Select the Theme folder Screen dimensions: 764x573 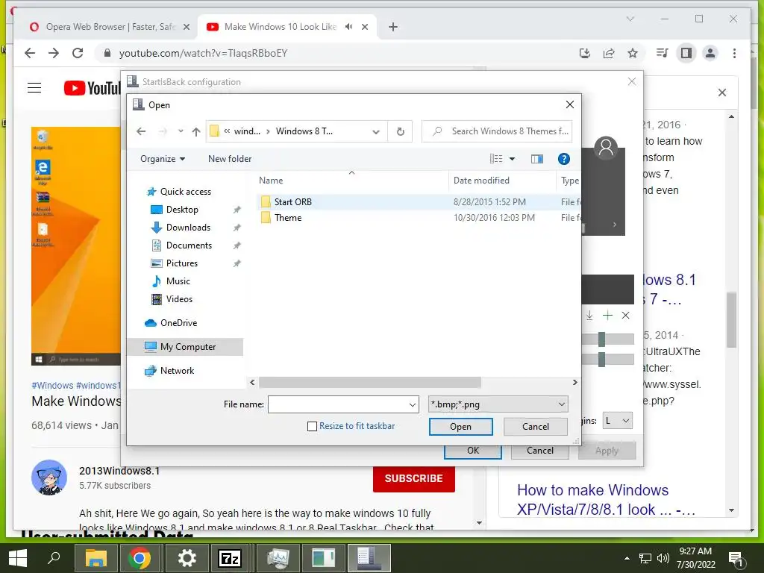pyautogui.click(x=287, y=218)
